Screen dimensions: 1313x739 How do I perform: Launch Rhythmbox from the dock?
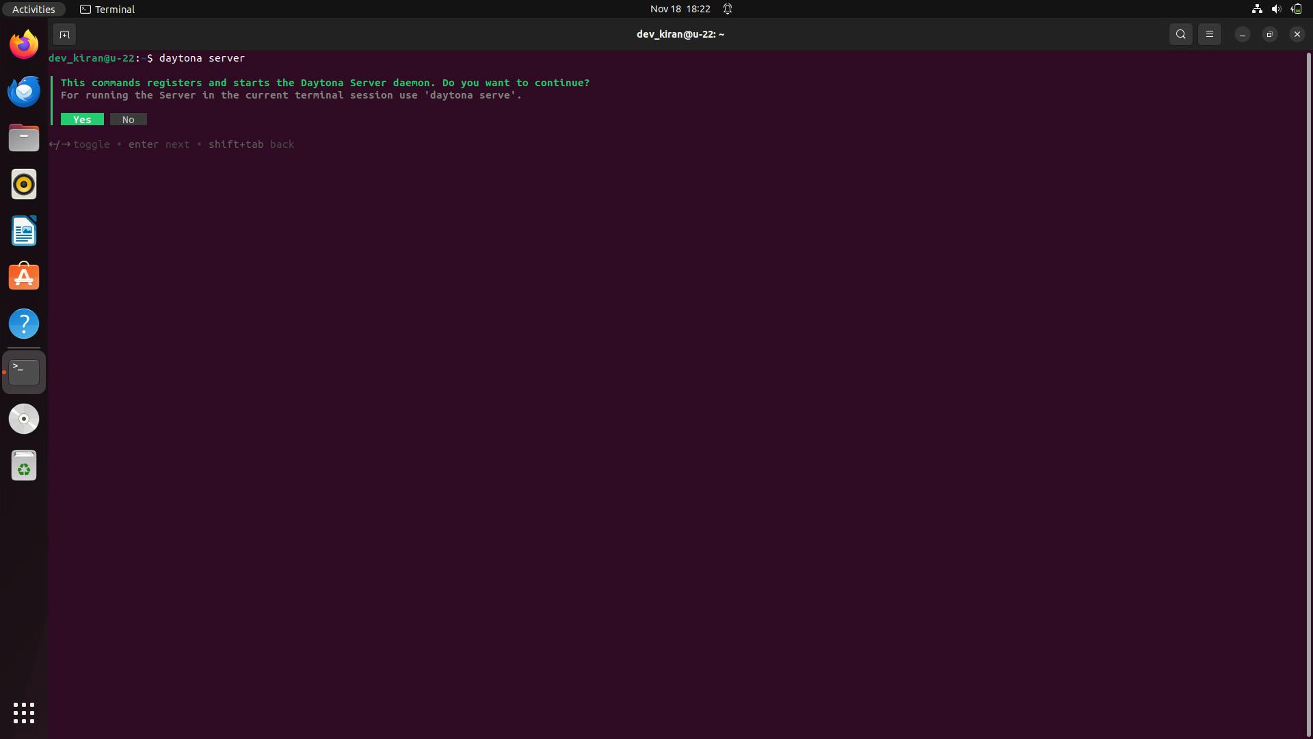click(x=24, y=184)
